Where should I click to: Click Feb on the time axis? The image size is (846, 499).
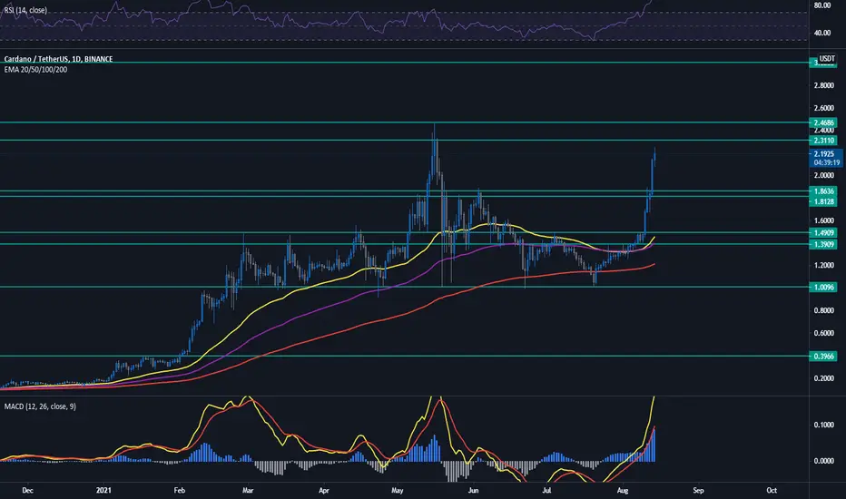pos(179,490)
